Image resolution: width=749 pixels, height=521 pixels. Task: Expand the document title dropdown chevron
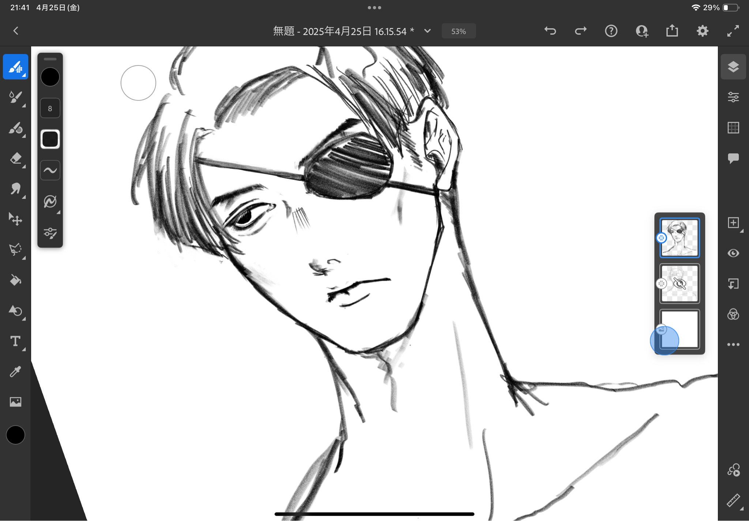[x=427, y=31]
